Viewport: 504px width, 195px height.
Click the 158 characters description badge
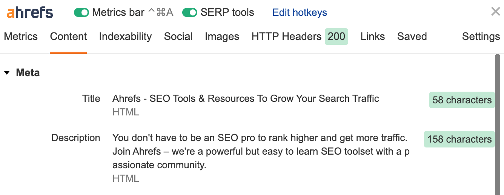pos(459,139)
